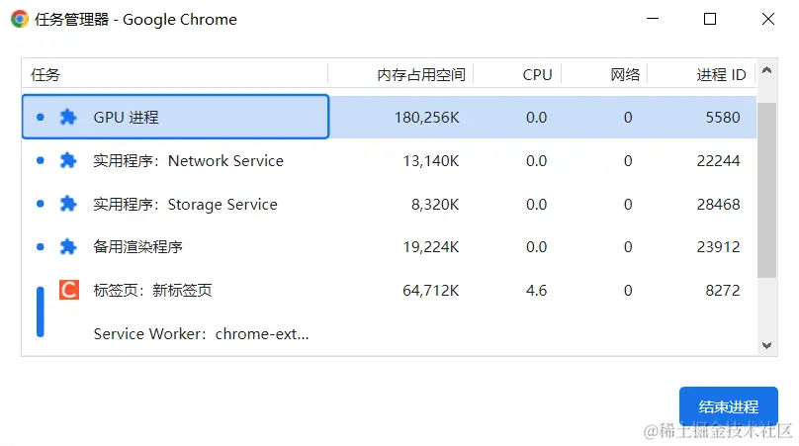Click the scrollbar down arrow

[x=766, y=345]
